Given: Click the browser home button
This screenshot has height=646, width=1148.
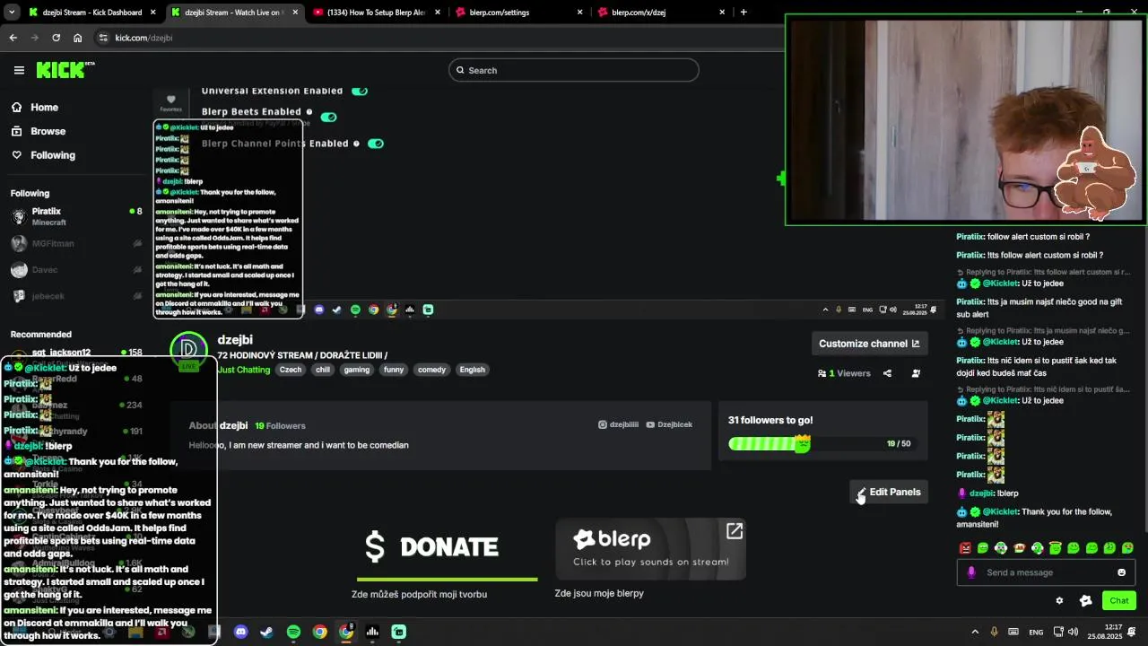Looking at the screenshot, I should pyautogui.click(x=78, y=38).
